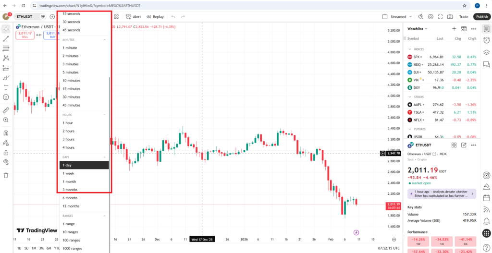Toggle the magnet snap mode
Image resolution: width=492 pixels, height=253 pixels.
(6, 133)
